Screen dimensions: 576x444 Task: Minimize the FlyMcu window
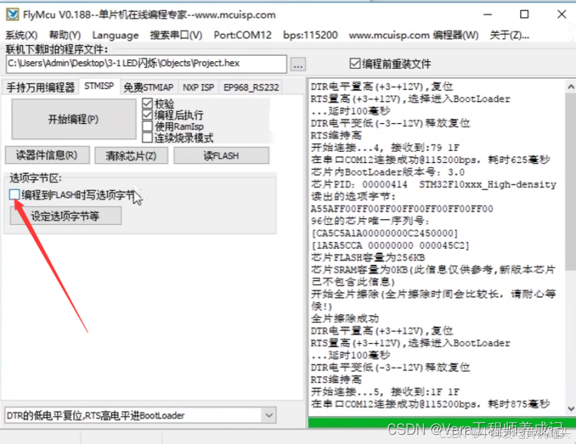point(487,15)
